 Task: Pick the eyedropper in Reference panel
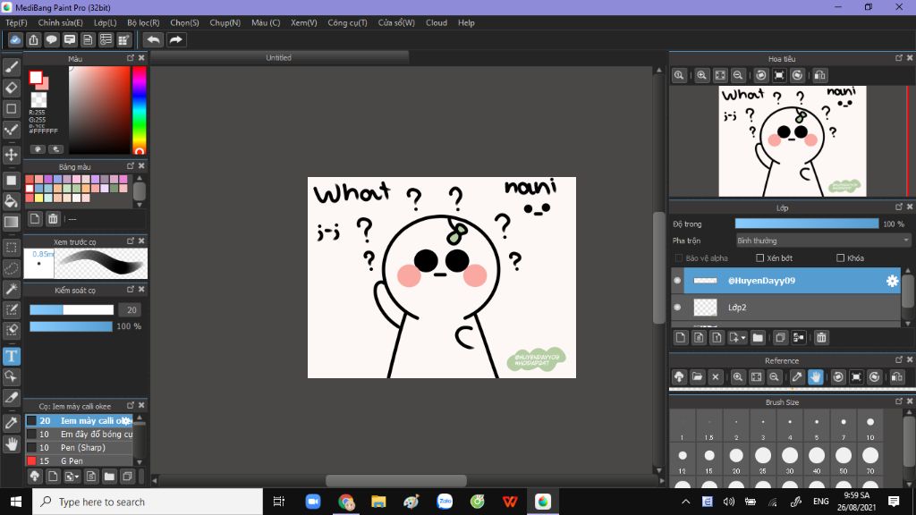[x=797, y=377]
